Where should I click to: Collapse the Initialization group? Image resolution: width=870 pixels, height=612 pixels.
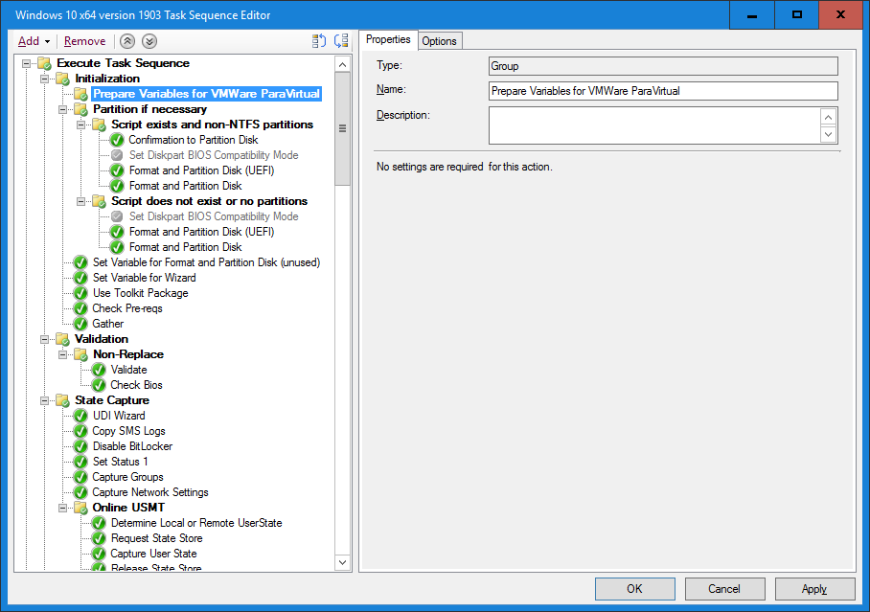point(44,79)
